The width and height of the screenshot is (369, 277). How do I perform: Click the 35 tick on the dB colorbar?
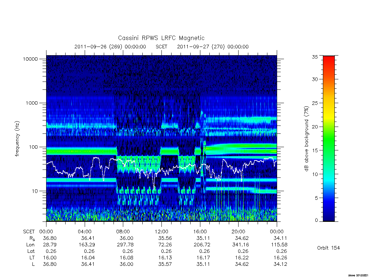[x=315, y=57]
